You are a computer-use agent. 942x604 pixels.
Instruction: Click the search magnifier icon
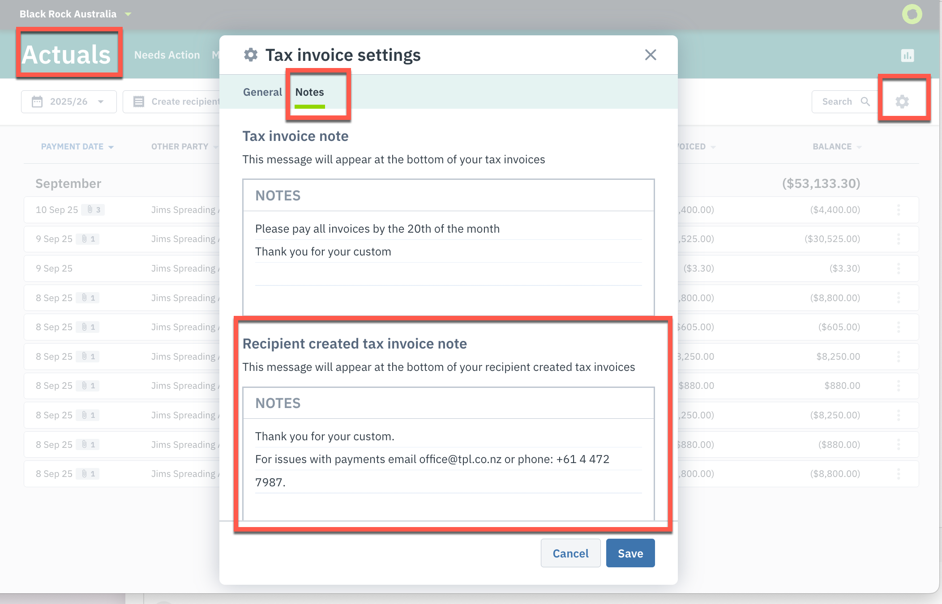point(865,102)
